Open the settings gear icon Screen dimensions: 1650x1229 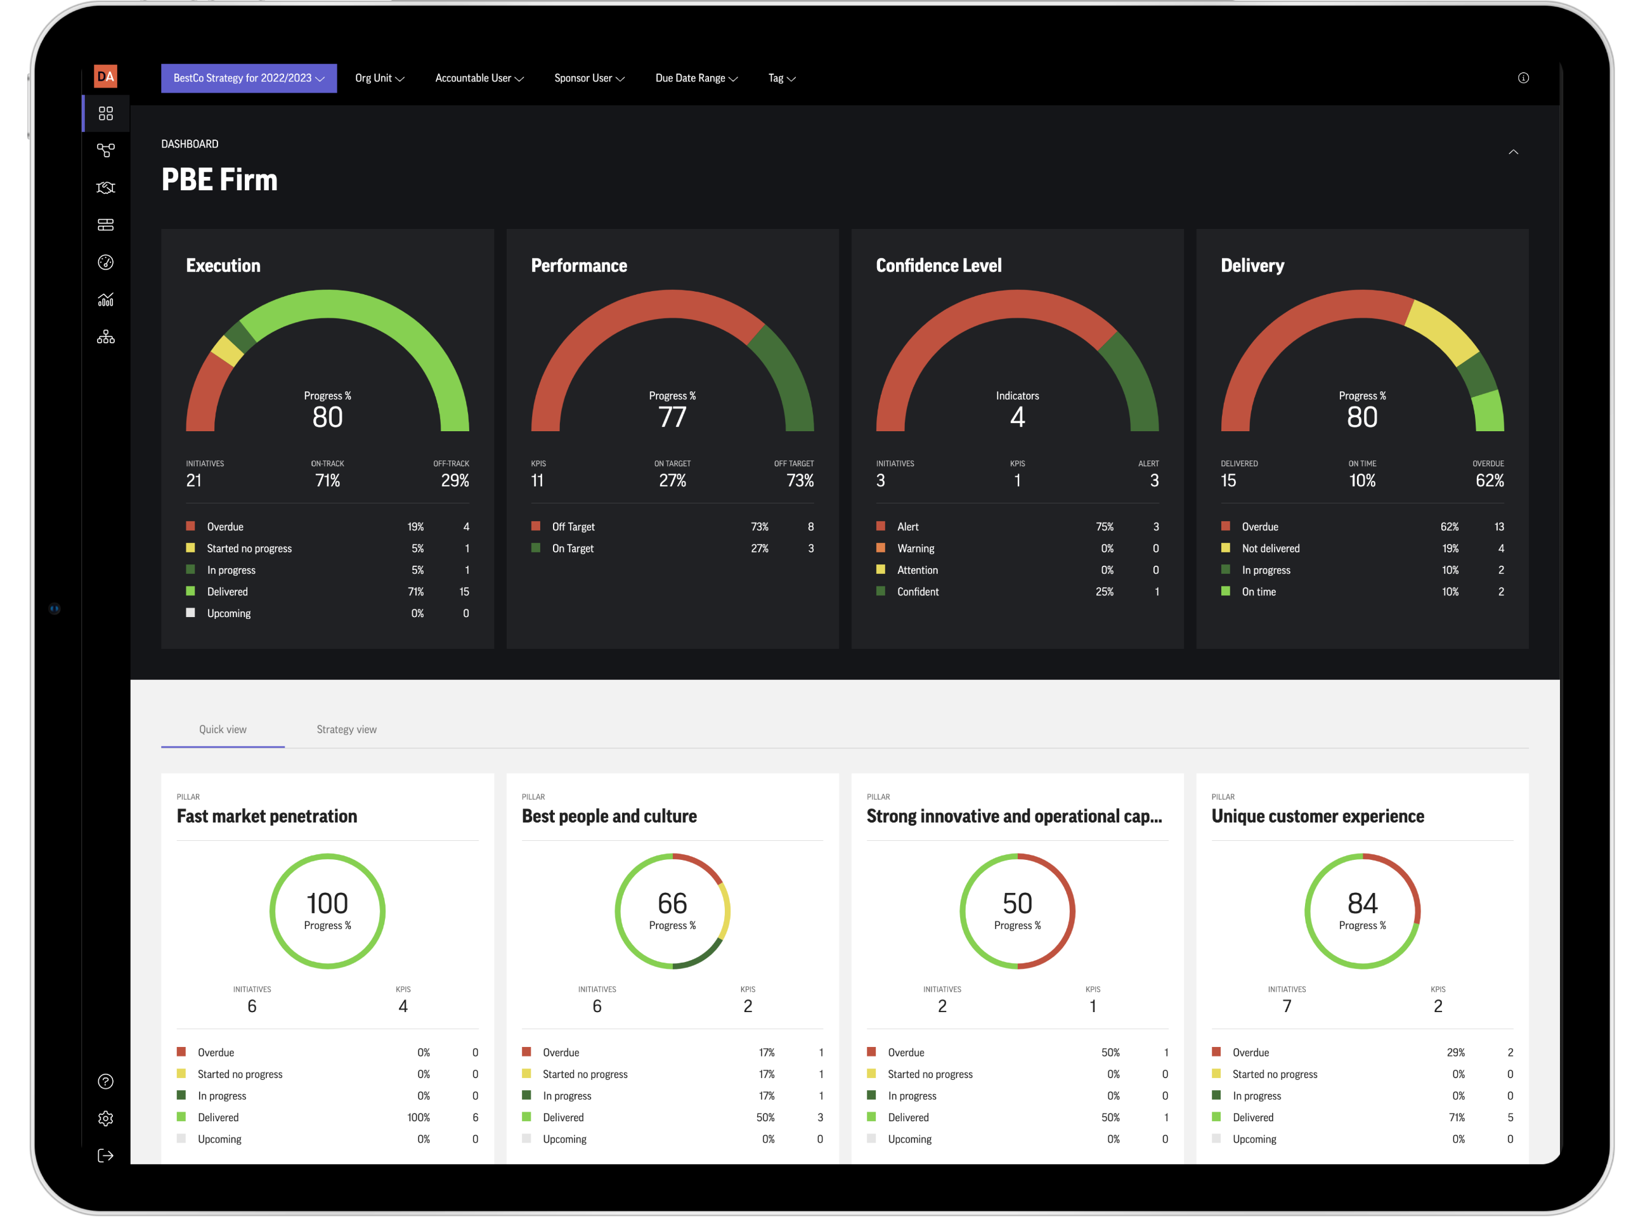[106, 1119]
